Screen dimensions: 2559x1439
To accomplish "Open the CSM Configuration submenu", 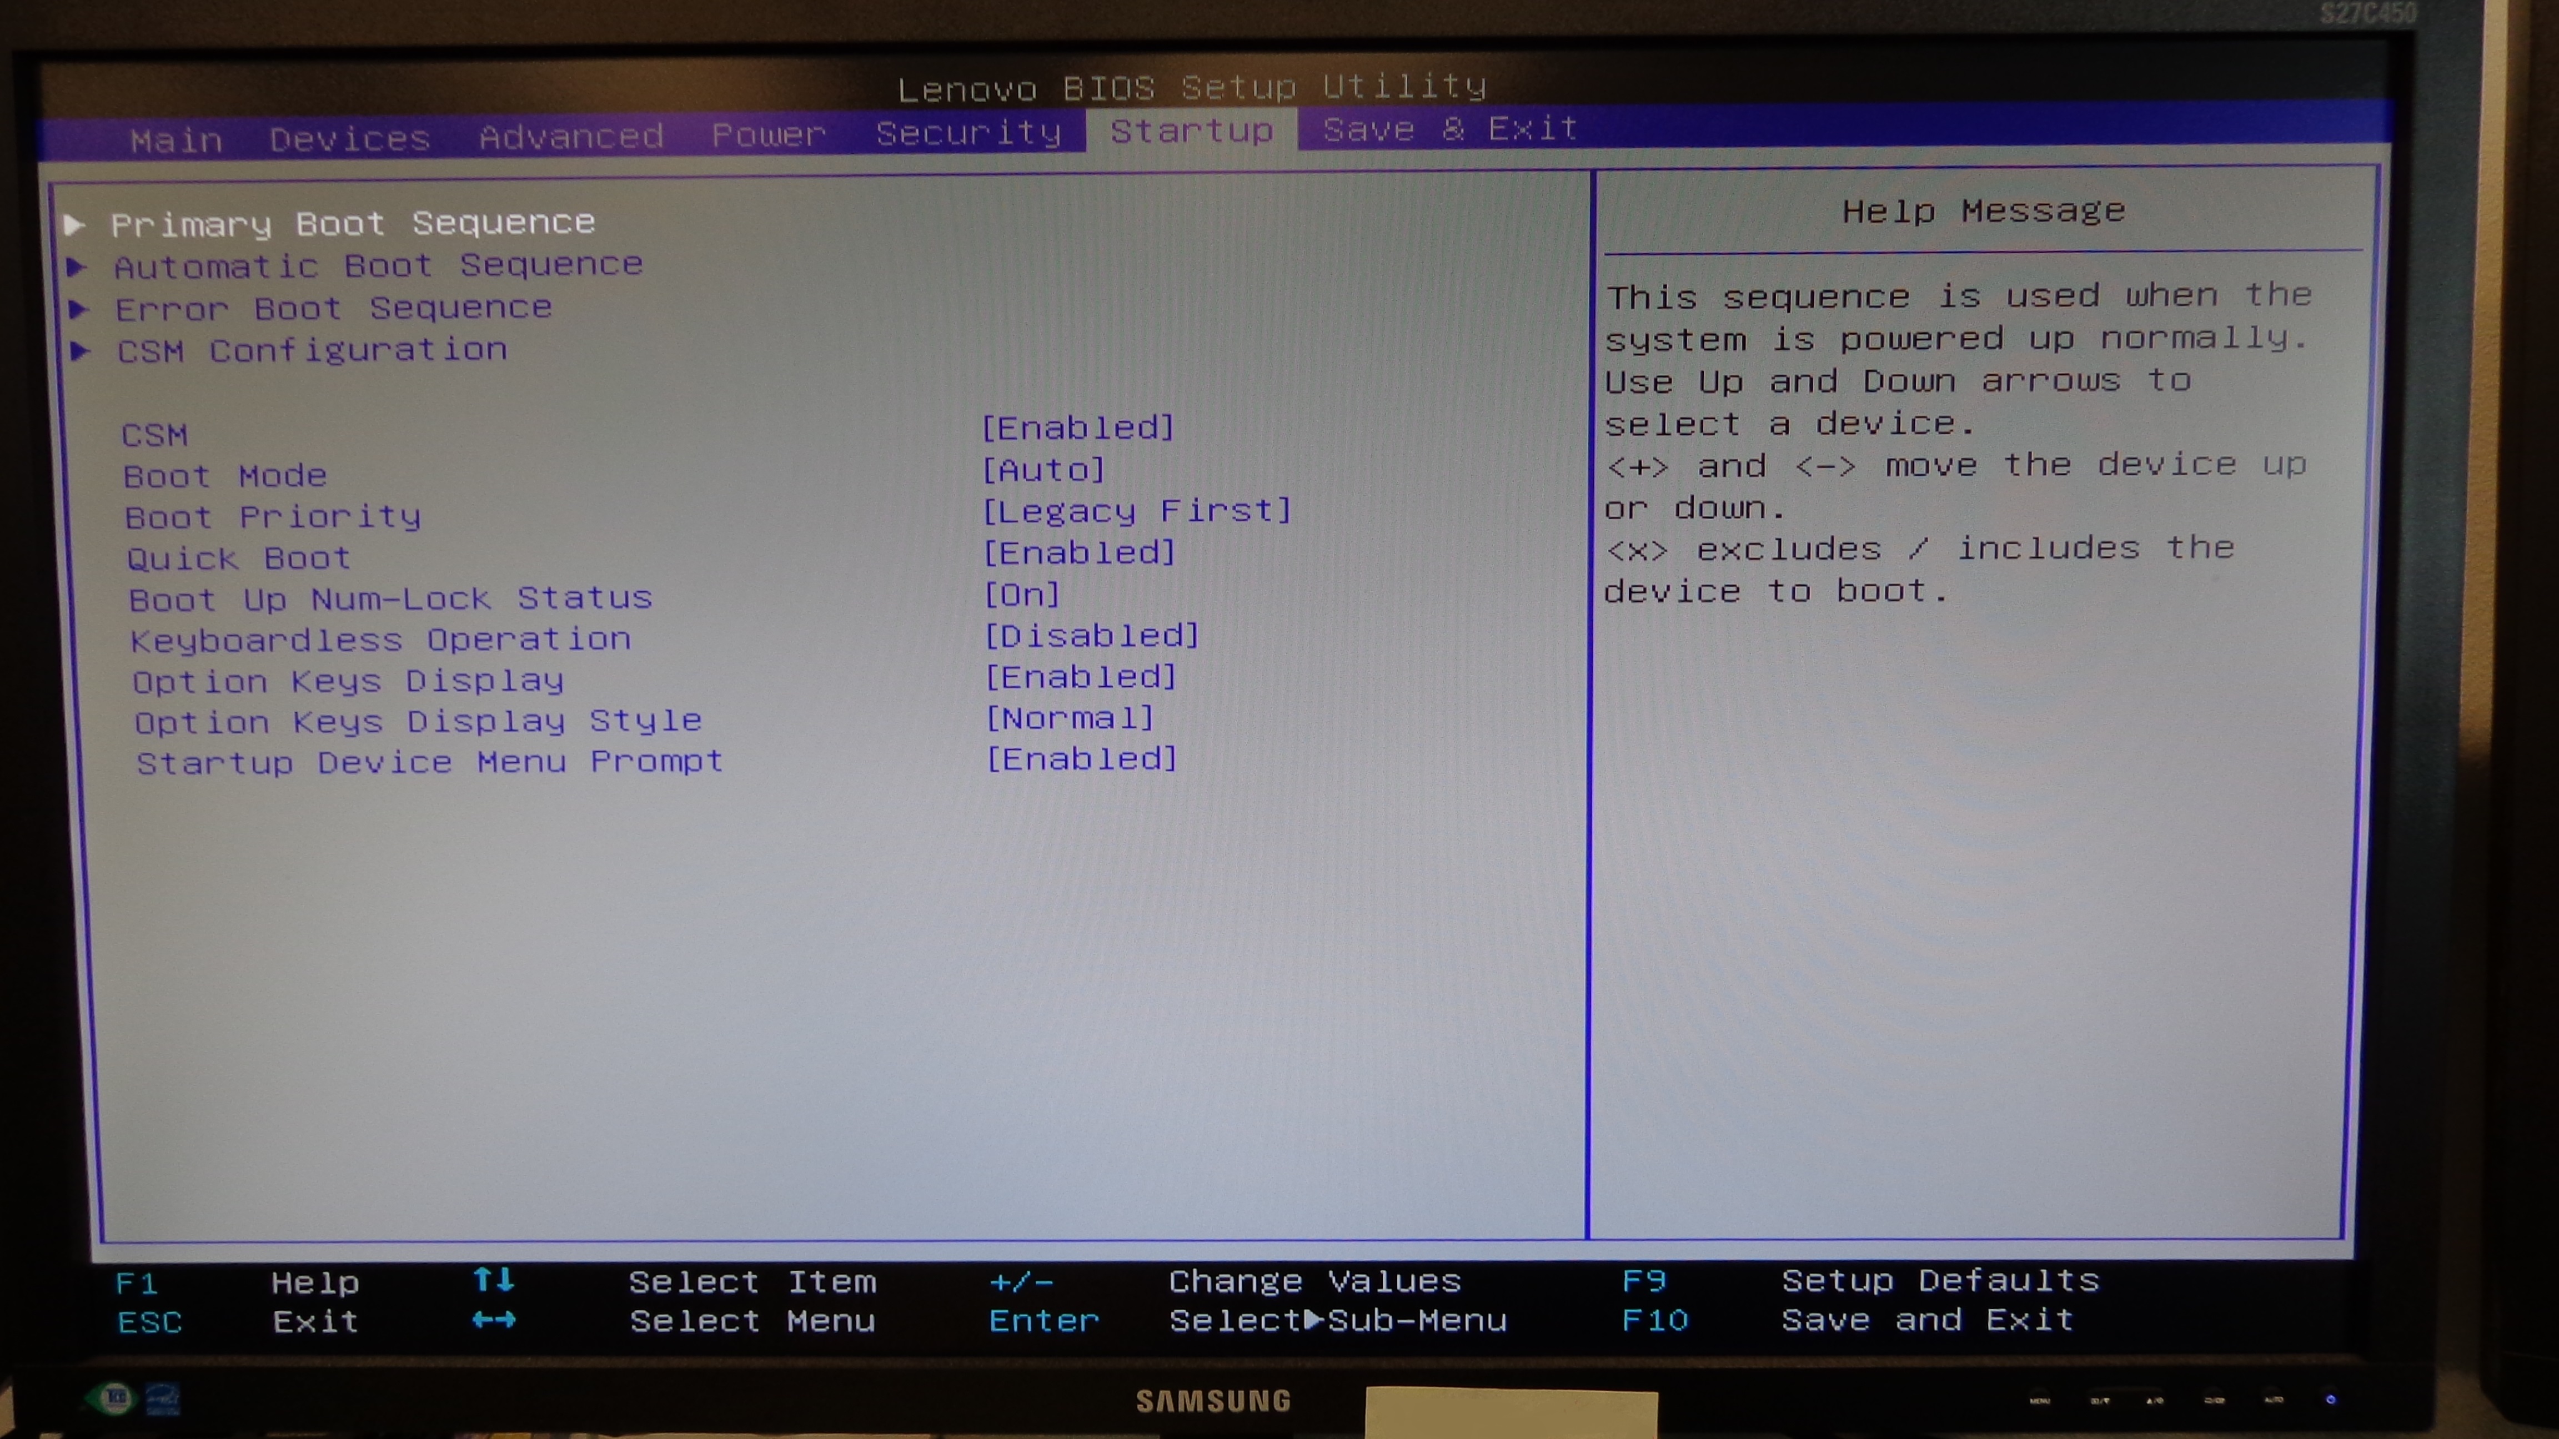I will pos(312,350).
